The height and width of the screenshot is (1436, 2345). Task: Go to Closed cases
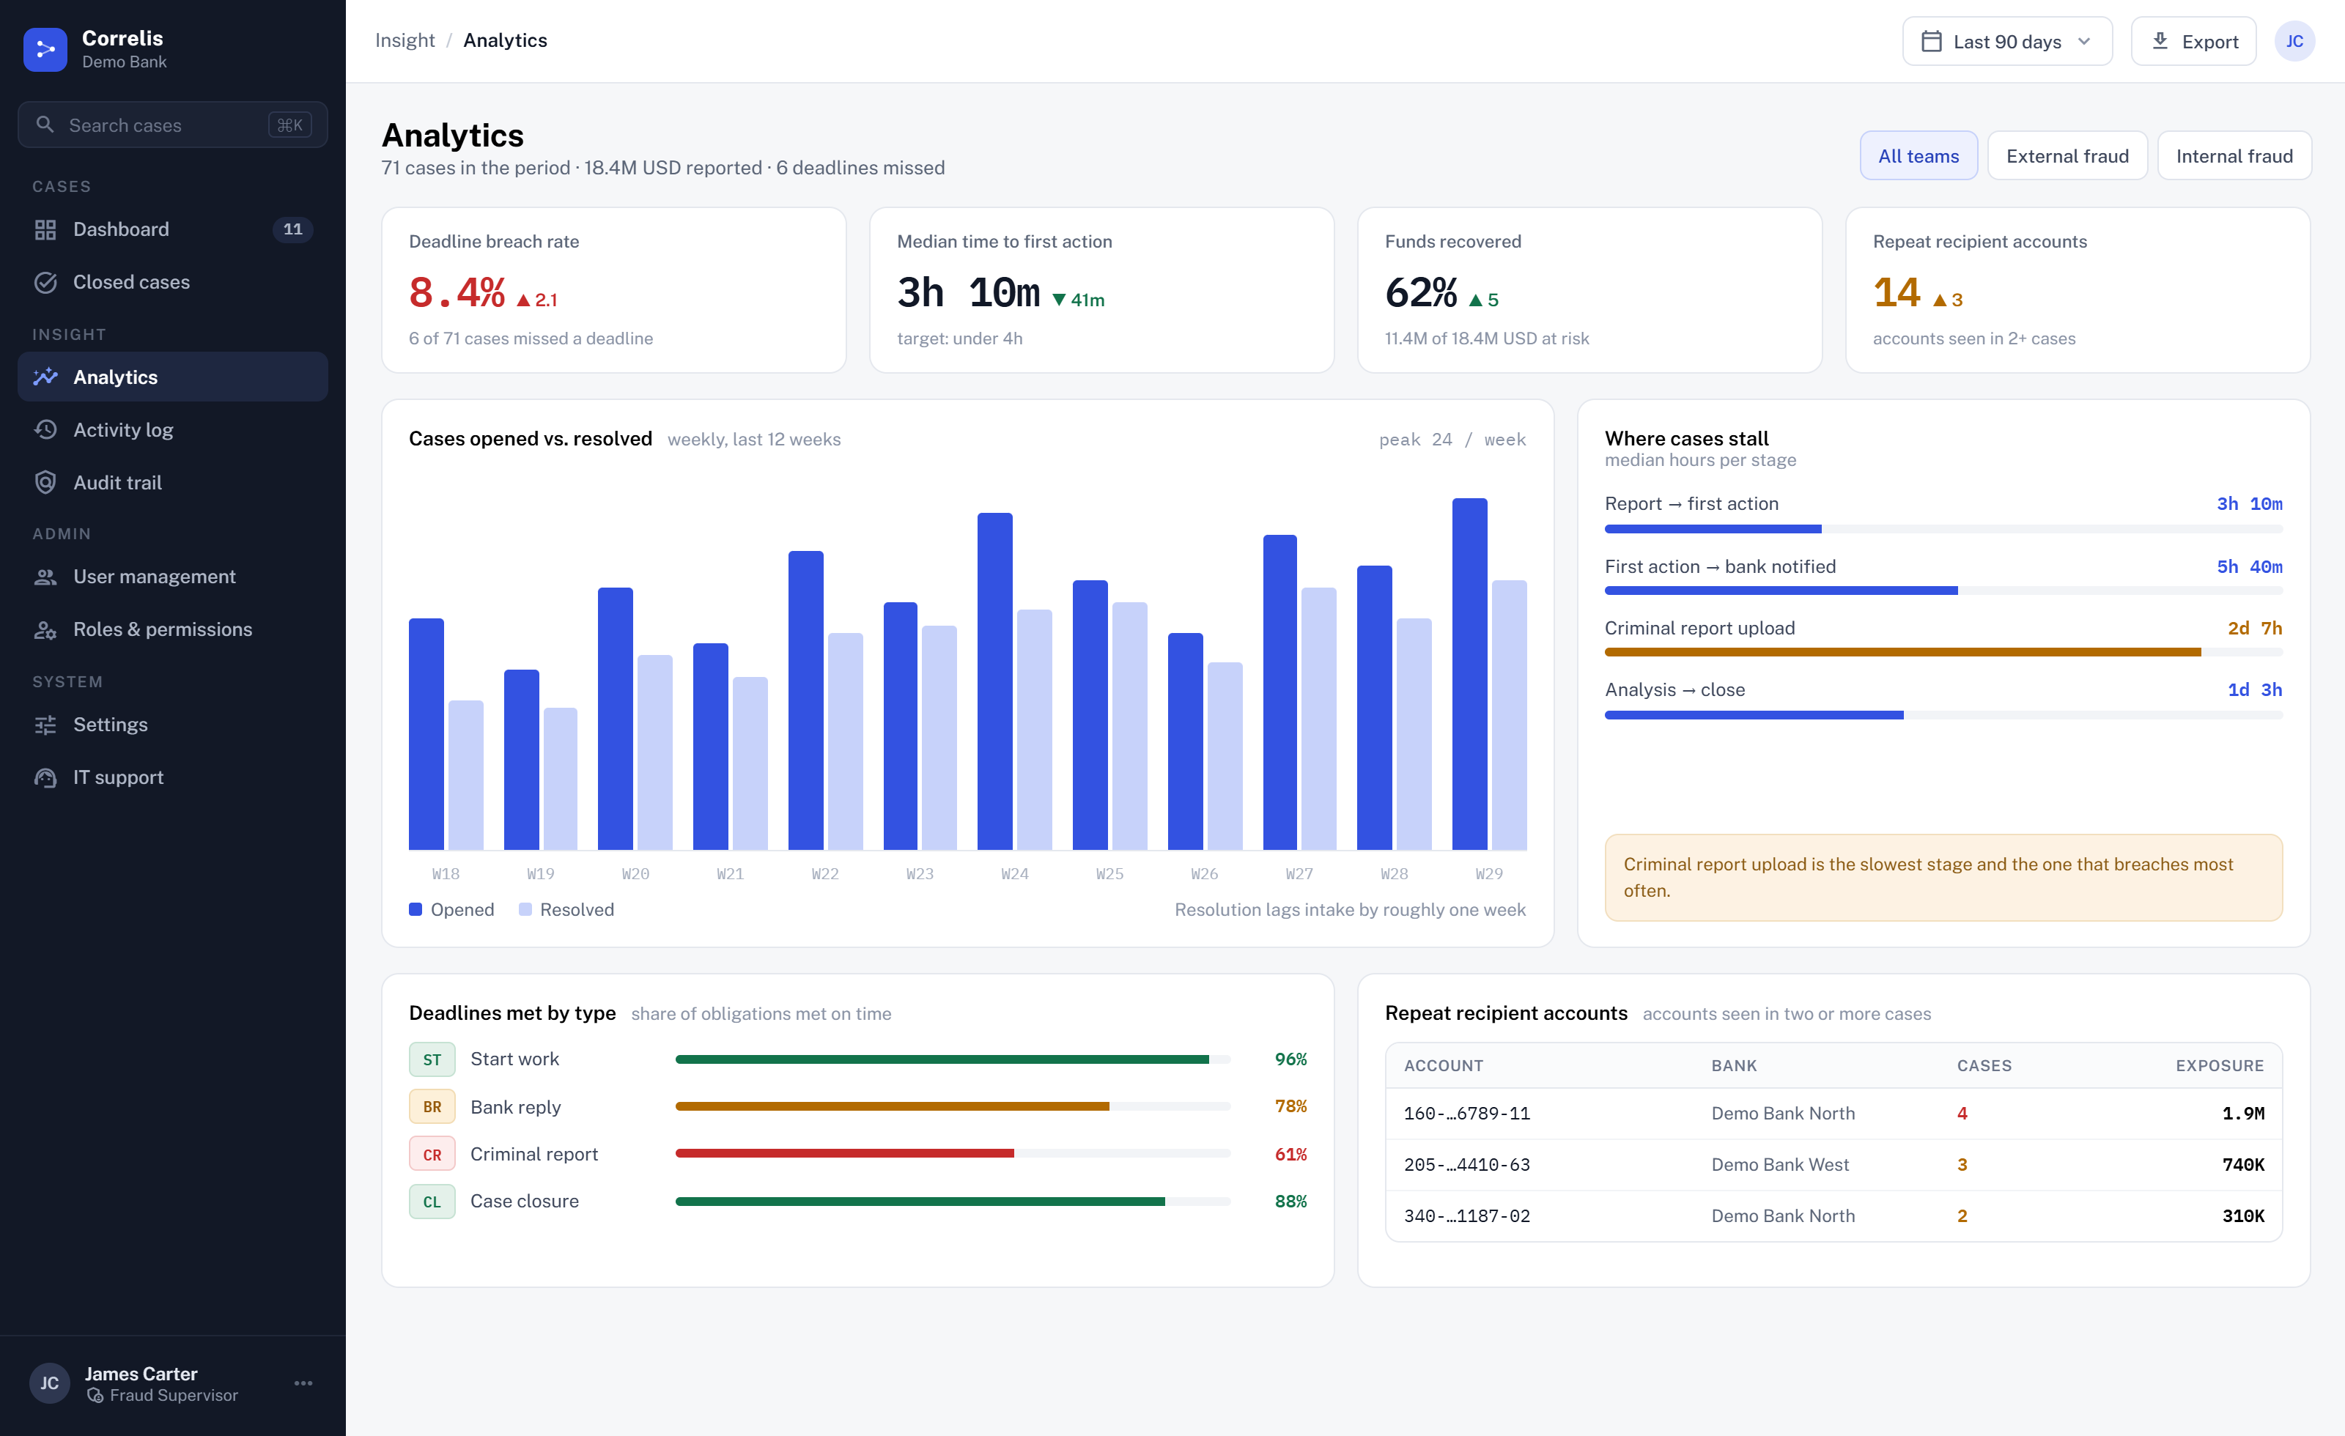coord(172,283)
